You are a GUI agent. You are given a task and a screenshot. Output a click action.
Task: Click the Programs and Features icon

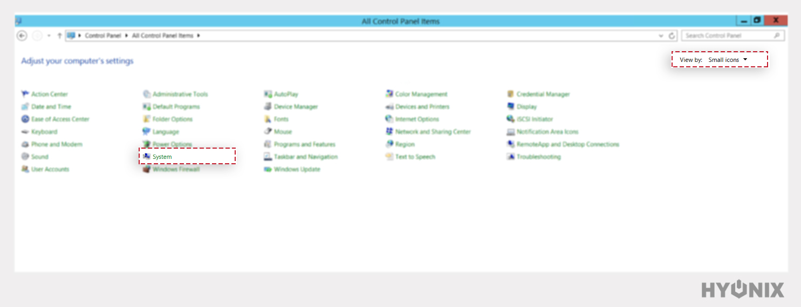point(268,144)
